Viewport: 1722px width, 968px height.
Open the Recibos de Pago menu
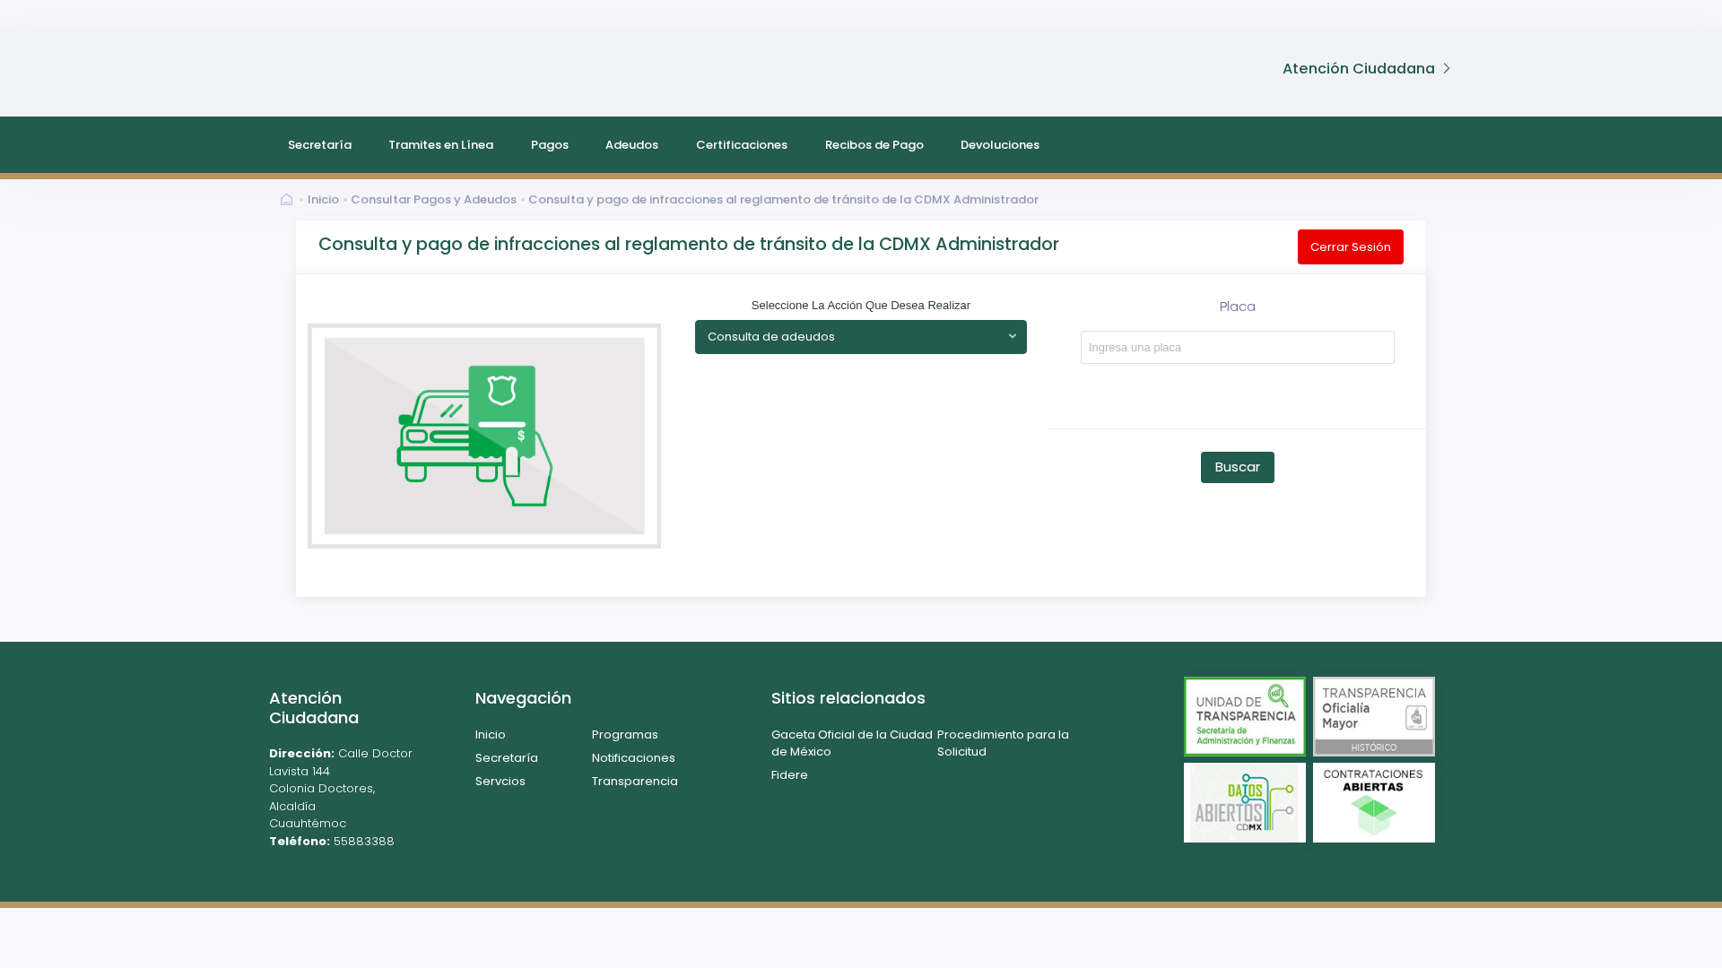coord(874,145)
